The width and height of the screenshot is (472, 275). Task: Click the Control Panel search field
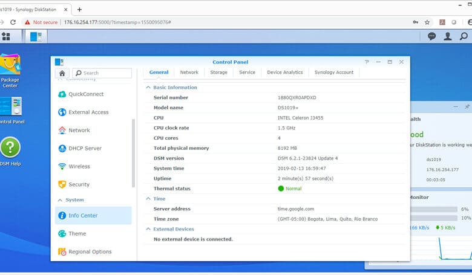(x=102, y=73)
